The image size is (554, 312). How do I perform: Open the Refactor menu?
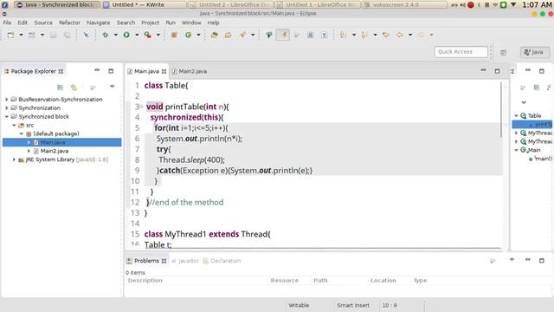[69, 23]
